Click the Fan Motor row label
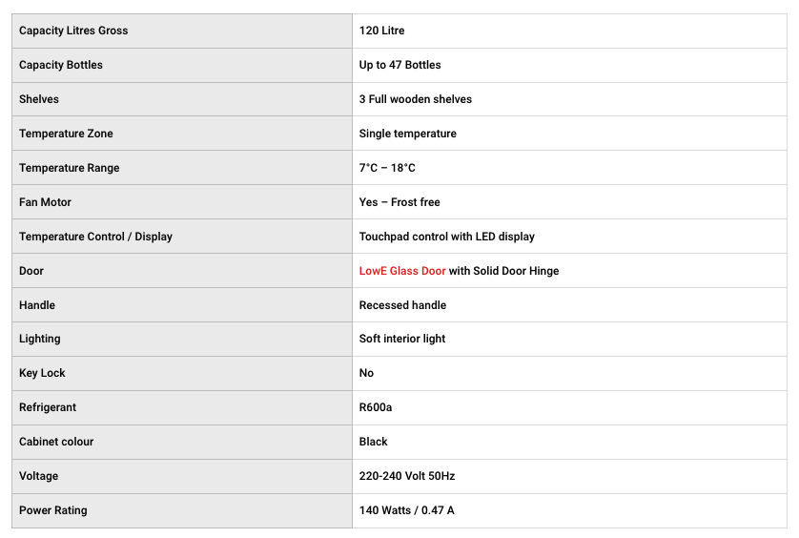The height and width of the screenshot is (538, 799). (45, 202)
